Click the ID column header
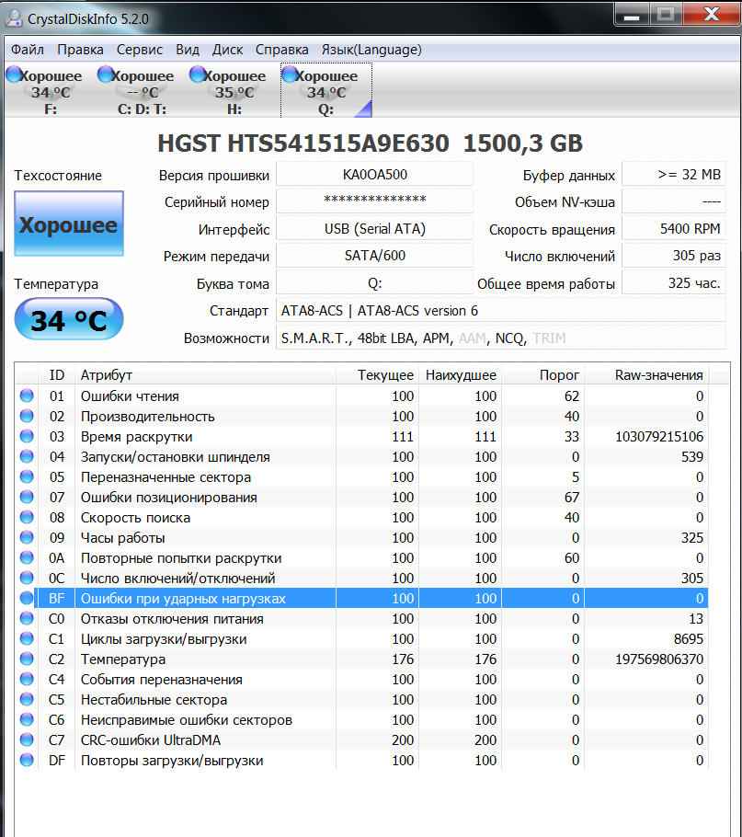The image size is (742, 837). tap(56, 374)
